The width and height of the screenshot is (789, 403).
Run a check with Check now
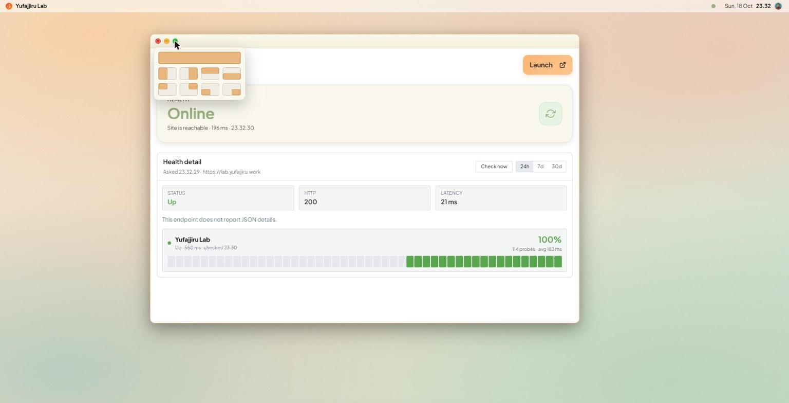(494, 167)
